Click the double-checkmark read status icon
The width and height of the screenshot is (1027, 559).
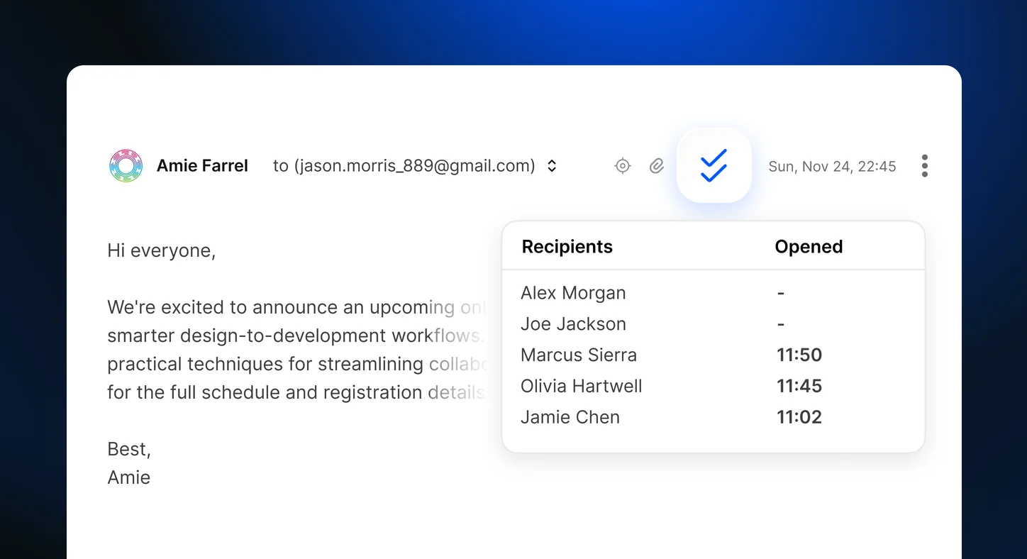[x=714, y=165]
